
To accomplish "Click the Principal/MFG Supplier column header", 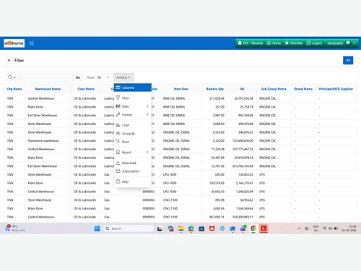I will (x=336, y=89).
